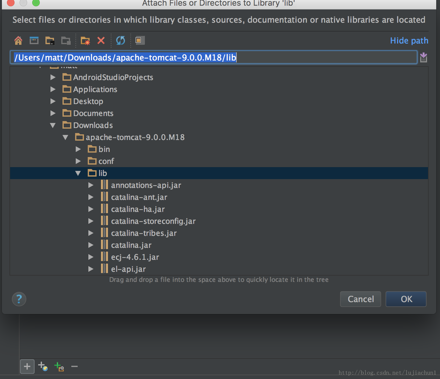Expand the annotations-api.jar arrow
The image size is (440, 379).
[x=91, y=185]
